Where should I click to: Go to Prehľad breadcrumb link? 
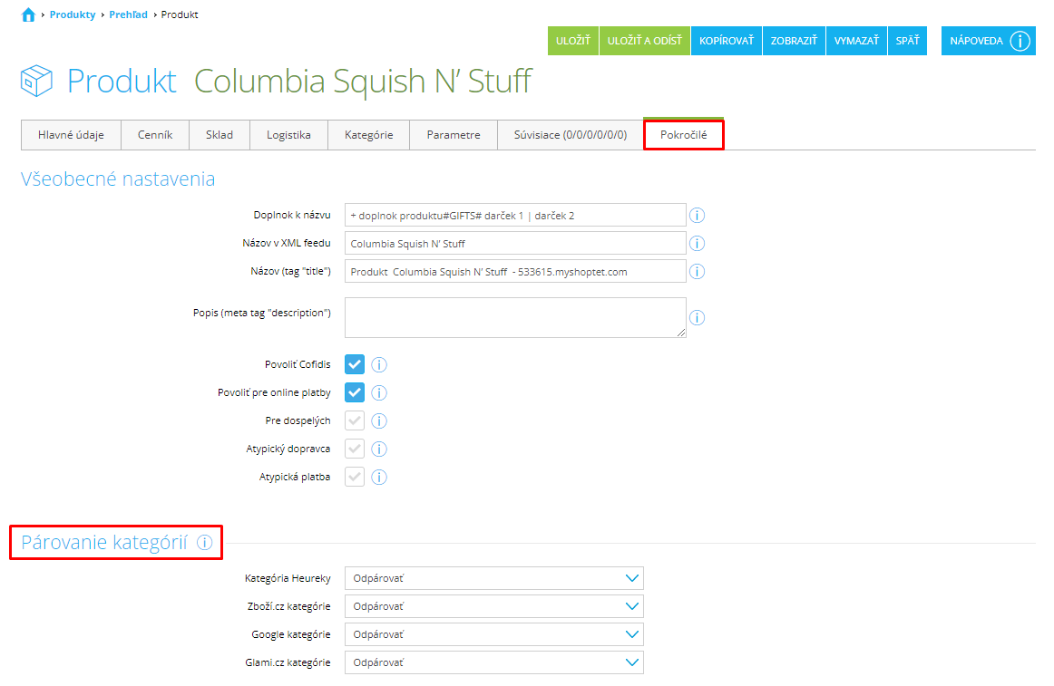(x=129, y=14)
